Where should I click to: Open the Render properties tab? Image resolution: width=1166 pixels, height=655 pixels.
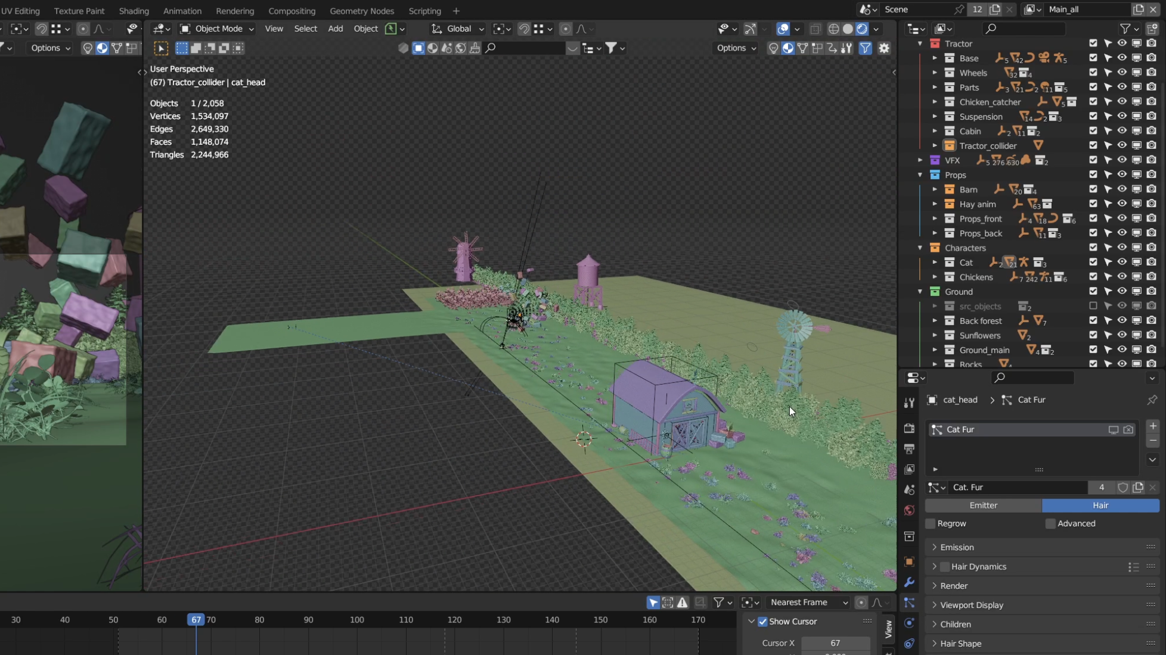(x=909, y=429)
